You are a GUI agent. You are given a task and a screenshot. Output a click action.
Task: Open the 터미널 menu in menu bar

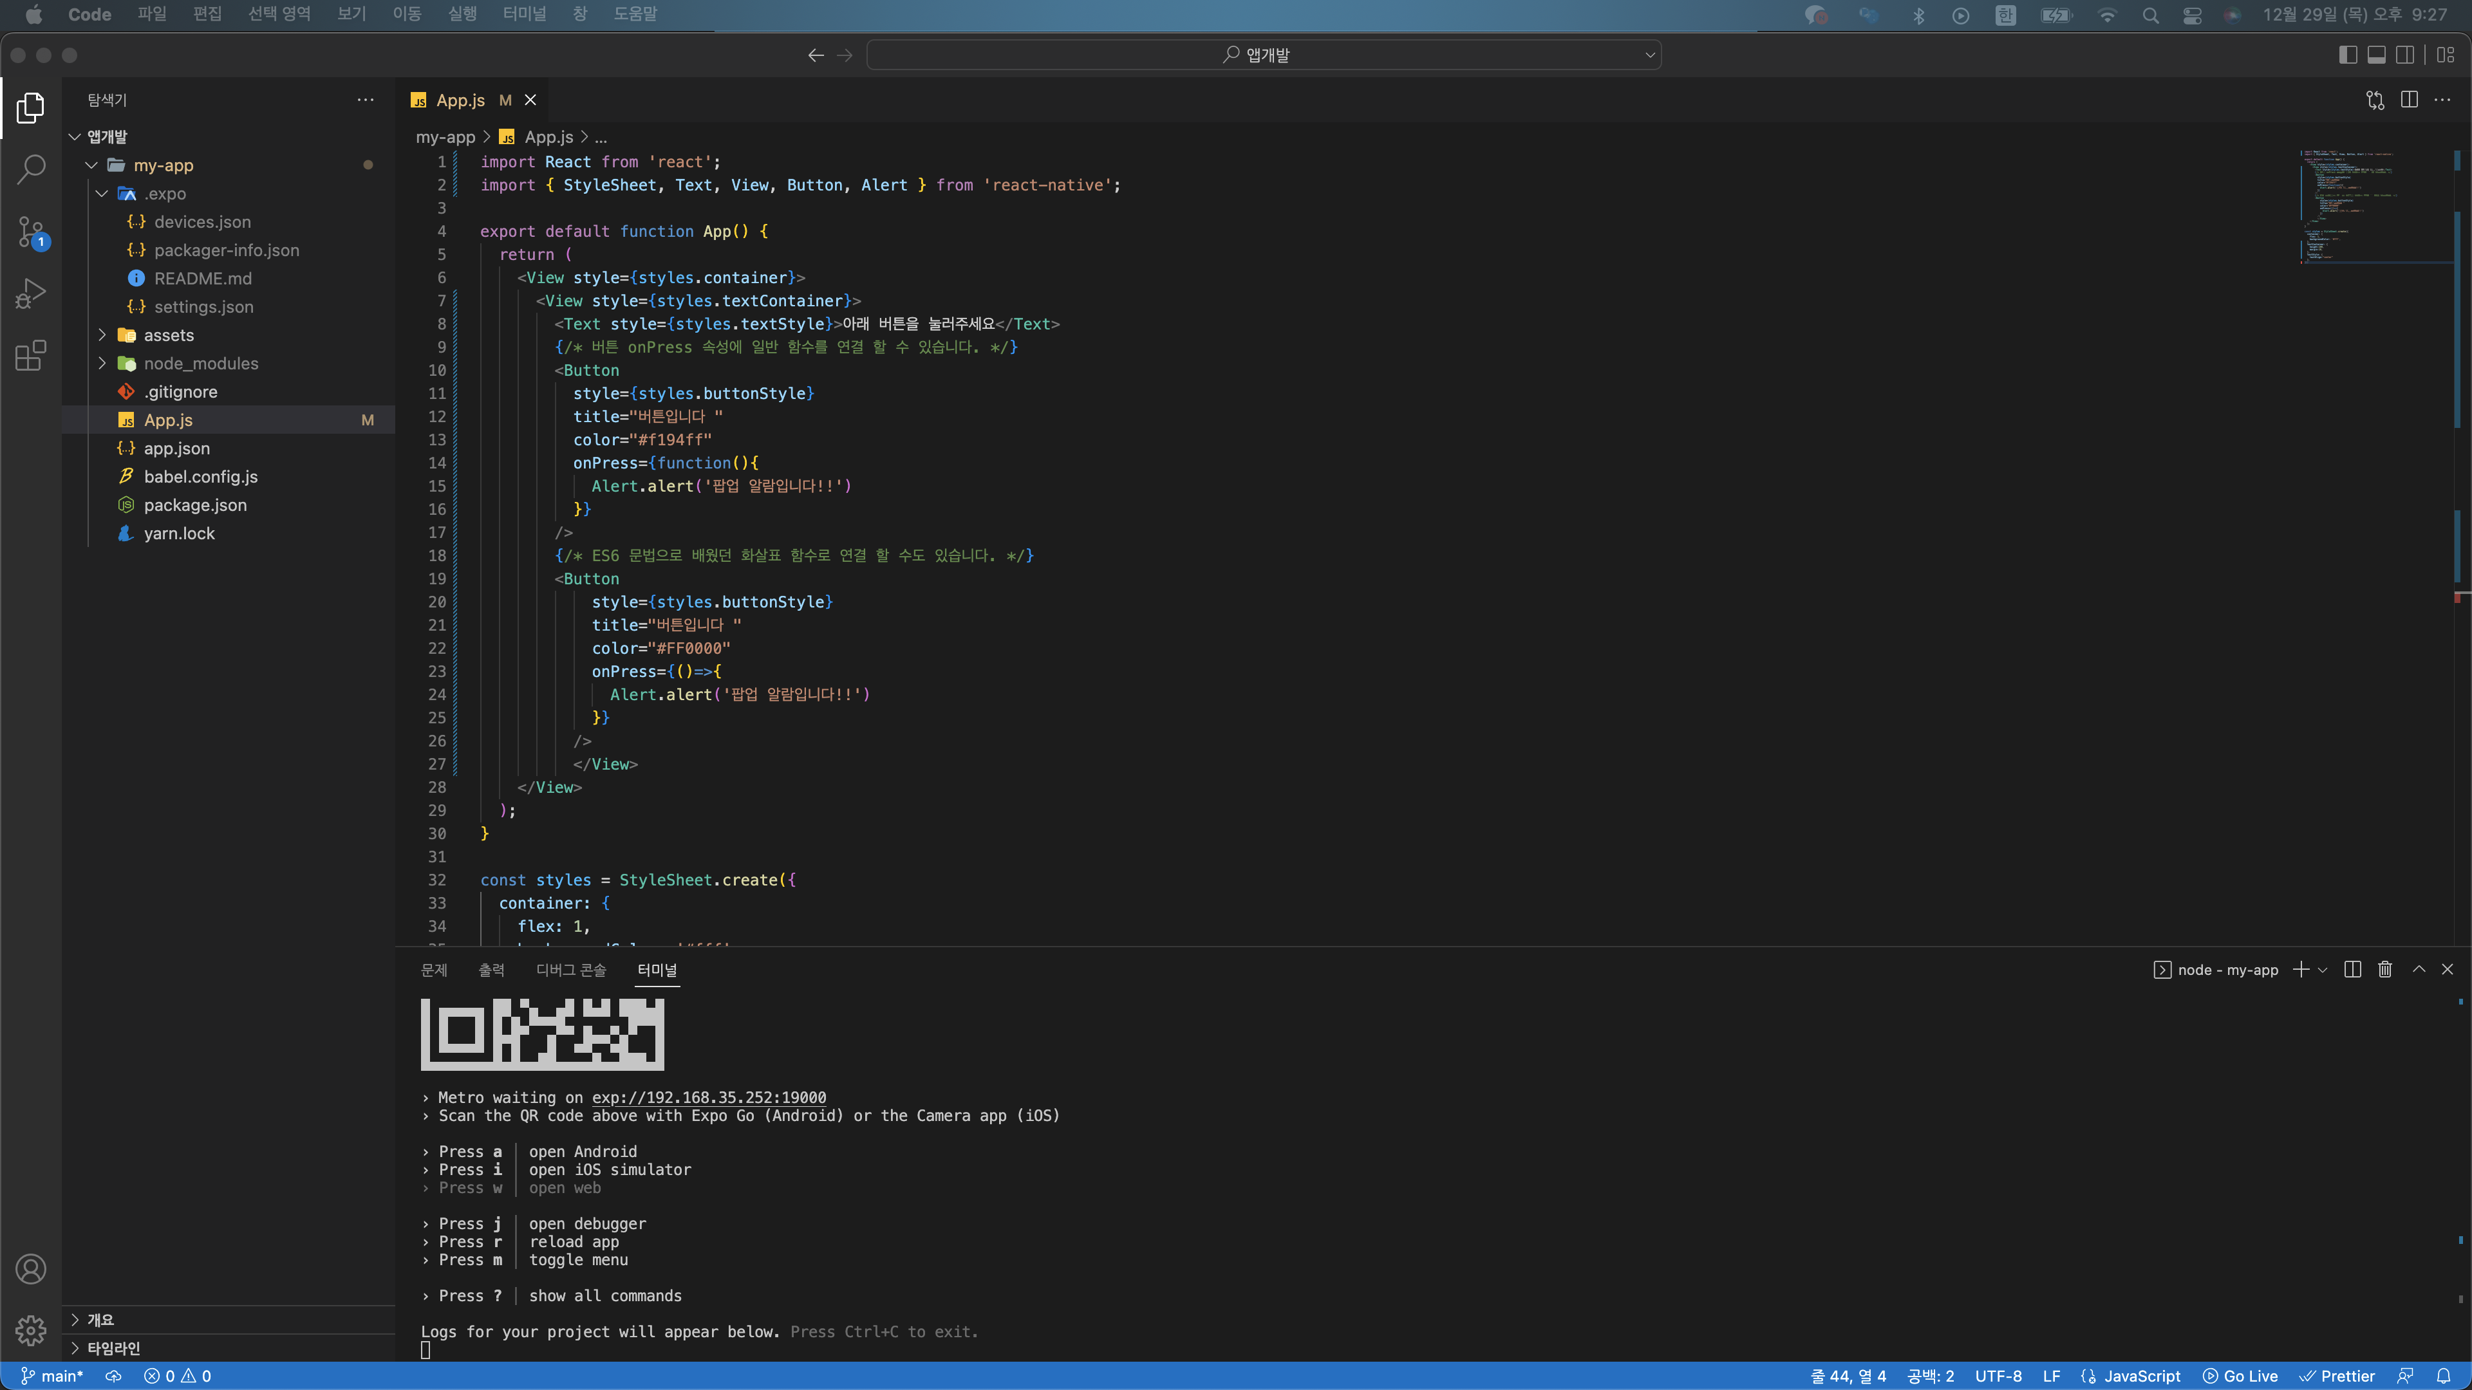pyautogui.click(x=524, y=14)
